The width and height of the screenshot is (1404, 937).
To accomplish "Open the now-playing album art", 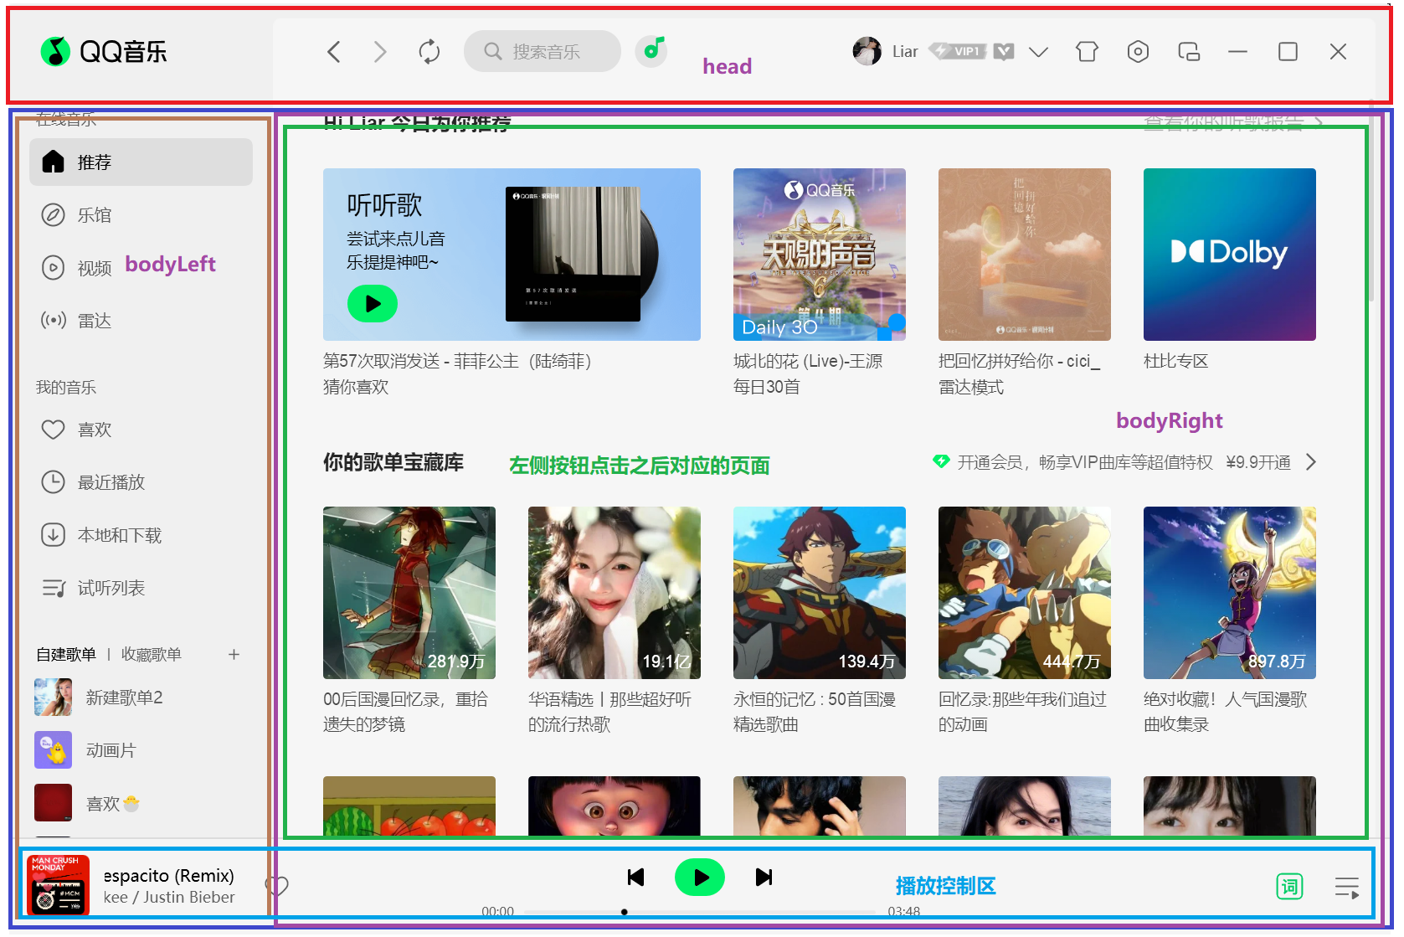I will point(58,885).
